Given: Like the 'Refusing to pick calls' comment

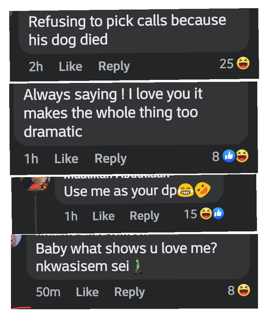Looking at the screenshot, I should [71, 66].
